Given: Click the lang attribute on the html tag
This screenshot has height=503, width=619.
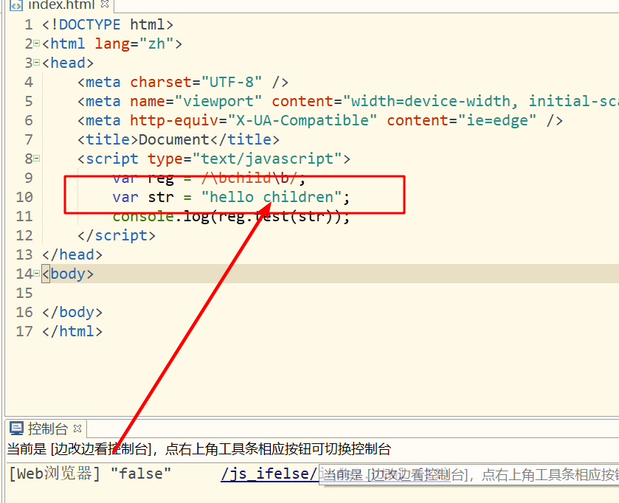Looking at the screenshot, I should tap(112, 44).
